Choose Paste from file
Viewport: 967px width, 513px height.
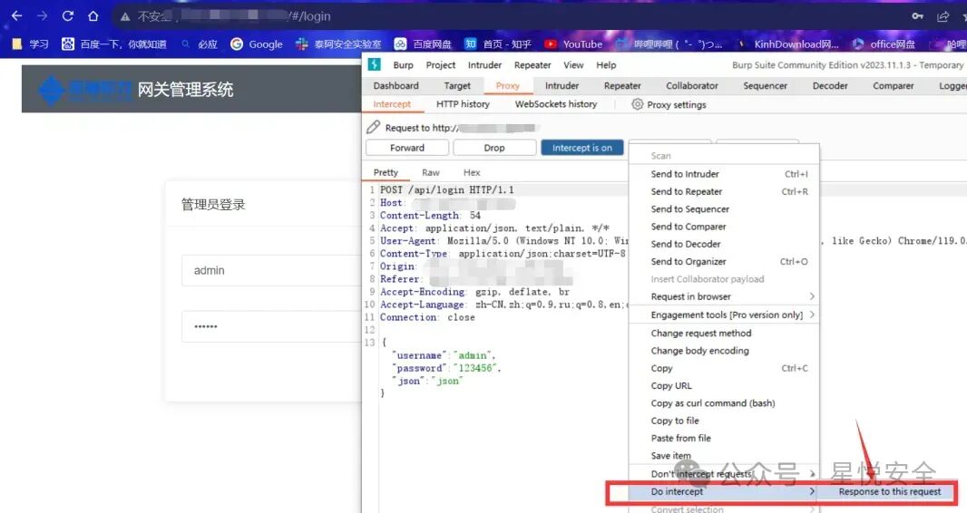pyautogui.click(x=724, y=438)
